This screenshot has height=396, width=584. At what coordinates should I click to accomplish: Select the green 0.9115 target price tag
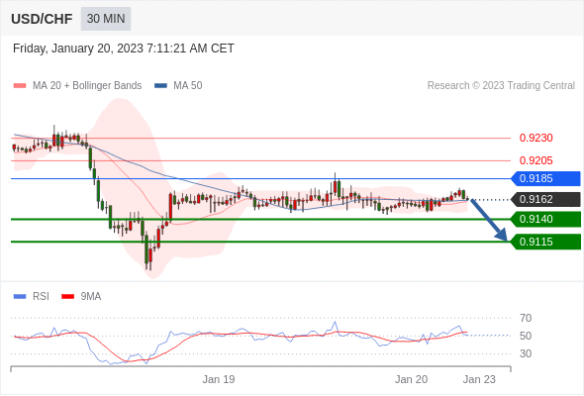[x=545, y=242]
